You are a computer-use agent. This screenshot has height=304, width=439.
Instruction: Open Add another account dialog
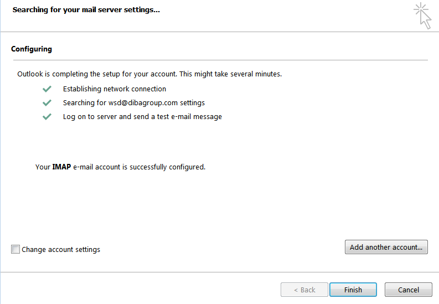click(x=386, y=247)
